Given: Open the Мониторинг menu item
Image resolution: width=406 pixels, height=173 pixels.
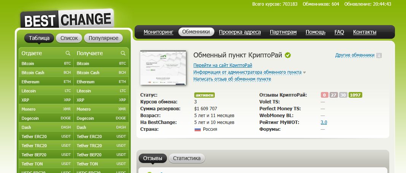Looking at the screenshot, I should (x=158, y=32).
